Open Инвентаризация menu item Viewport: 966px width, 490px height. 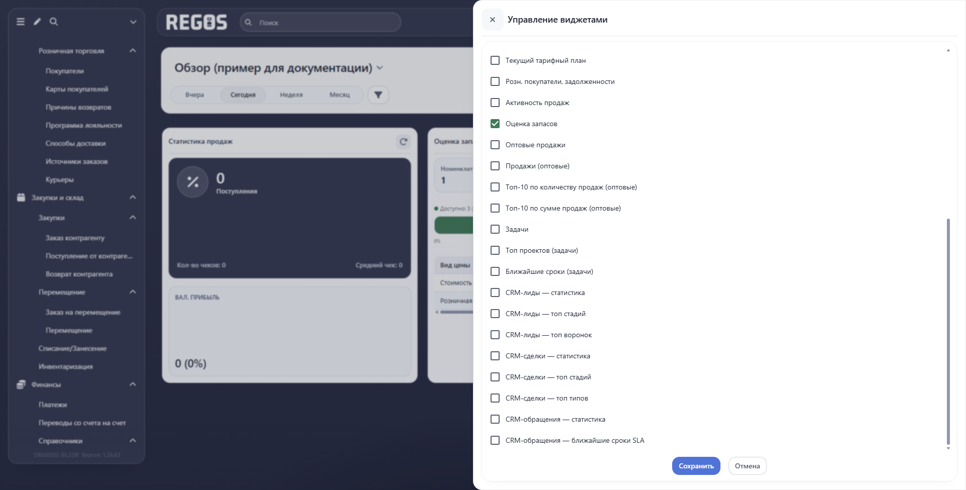click(x=66, y=366)
